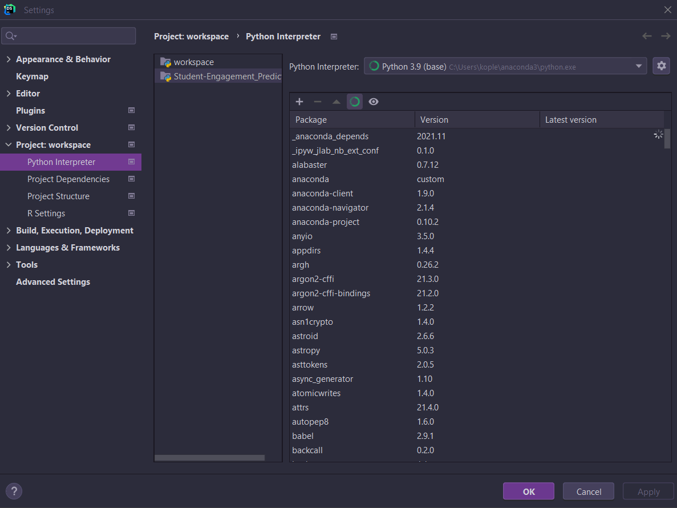This screenshot has width=677, height=508.
Task: Click the uninstall package minus icon
Action: (x=318, y=102)
